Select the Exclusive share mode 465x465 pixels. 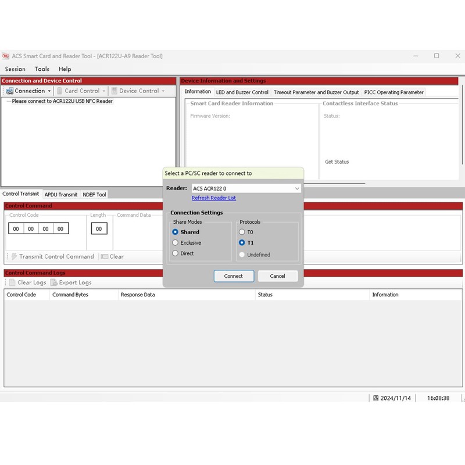click(x=176, y=243)
